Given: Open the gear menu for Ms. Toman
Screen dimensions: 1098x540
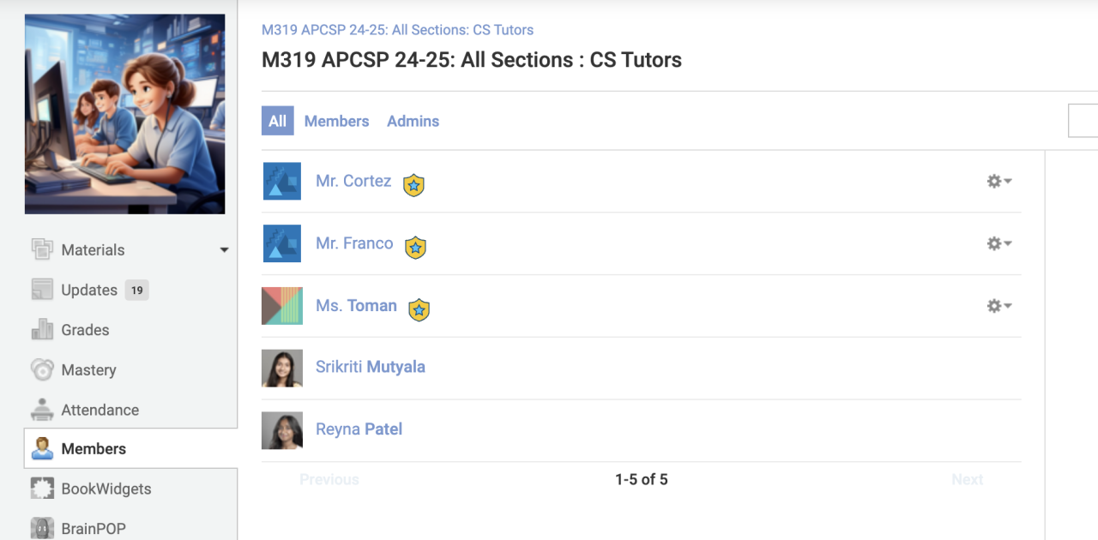Looking at the screenshot, I should pos(998,306).
